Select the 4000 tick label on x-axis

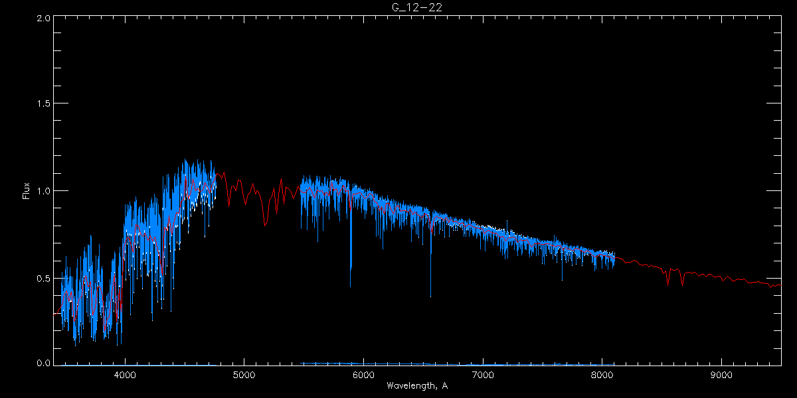pos(125,374)
